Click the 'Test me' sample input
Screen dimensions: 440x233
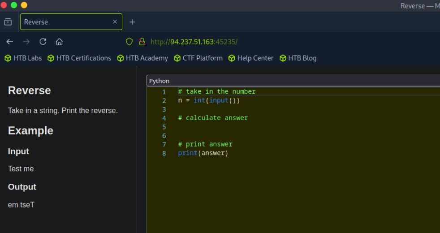point(21,169)
